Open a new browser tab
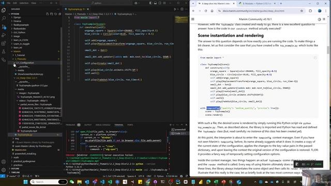This screenshot has height=186, width=331. point(281,4)
